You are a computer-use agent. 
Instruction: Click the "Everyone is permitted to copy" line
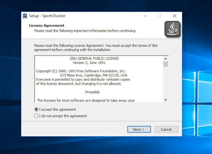click(83, 79)
